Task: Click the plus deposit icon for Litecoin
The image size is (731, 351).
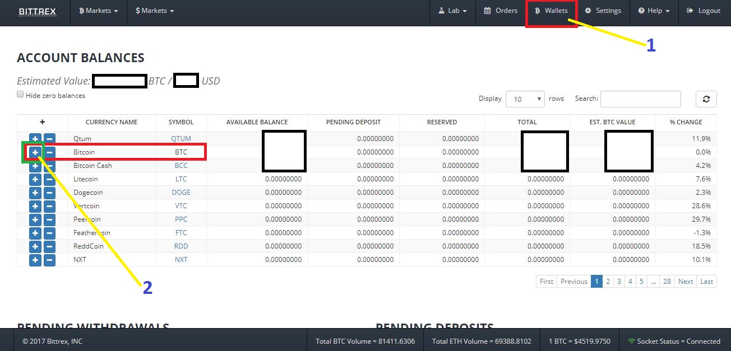Action: pyautogui.click(x=35, y=179)
